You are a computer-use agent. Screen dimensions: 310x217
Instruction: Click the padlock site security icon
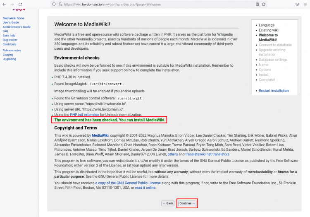(60, 4)
